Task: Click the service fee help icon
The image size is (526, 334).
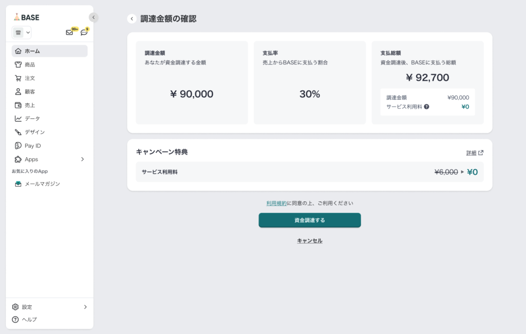Action: tap(426, 107)
